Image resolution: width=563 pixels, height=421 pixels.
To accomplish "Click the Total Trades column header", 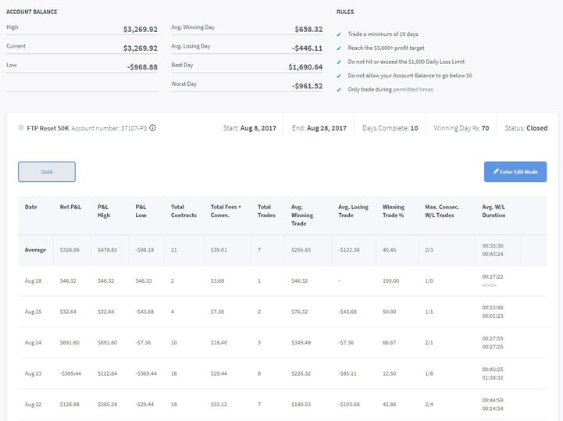I will (266, 211).
